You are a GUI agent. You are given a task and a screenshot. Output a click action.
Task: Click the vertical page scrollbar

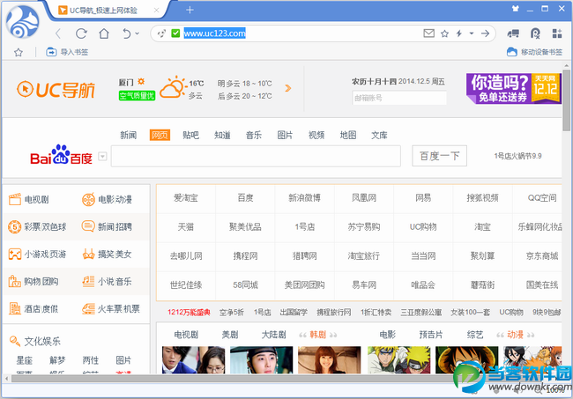pyautogui.click(x=566, y=100)
